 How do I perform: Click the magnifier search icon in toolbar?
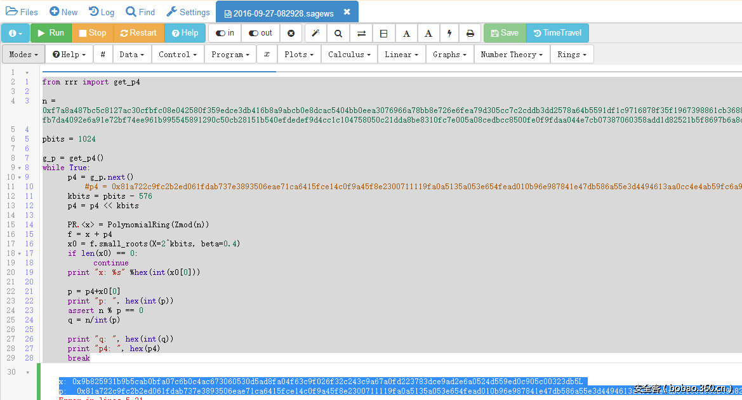pyautogui.click(x=338, y=33)
